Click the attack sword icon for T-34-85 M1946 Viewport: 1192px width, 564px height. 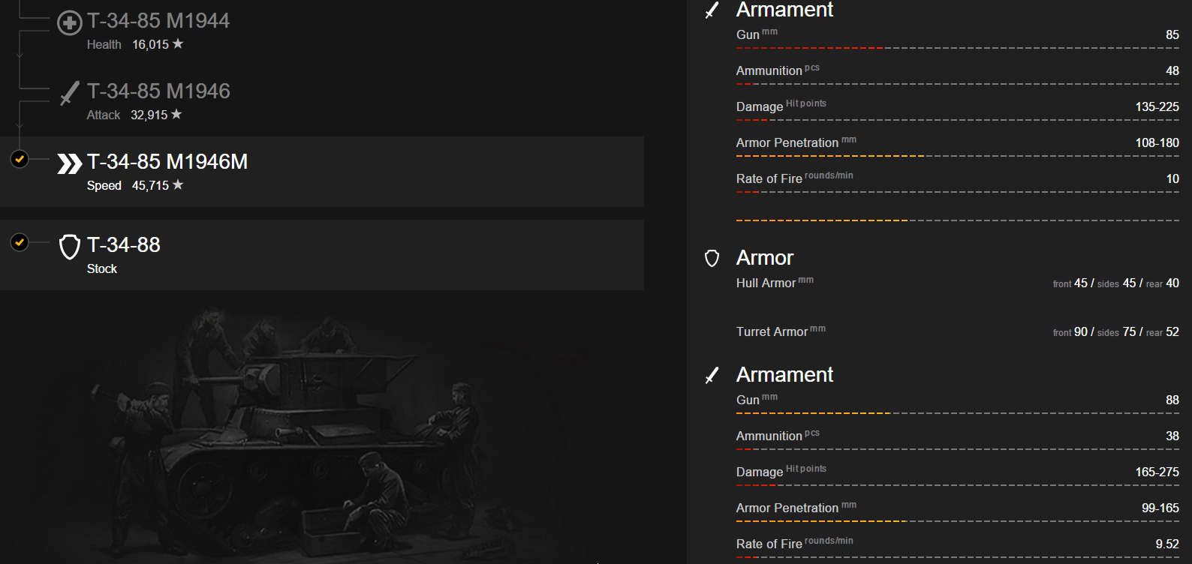tap(69, 93)
